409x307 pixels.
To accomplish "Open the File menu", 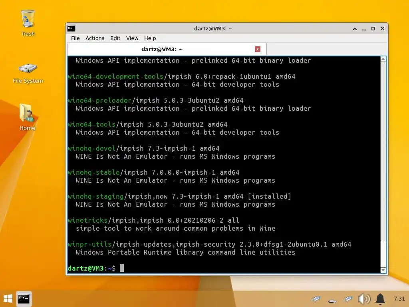I will coord(75,38).
